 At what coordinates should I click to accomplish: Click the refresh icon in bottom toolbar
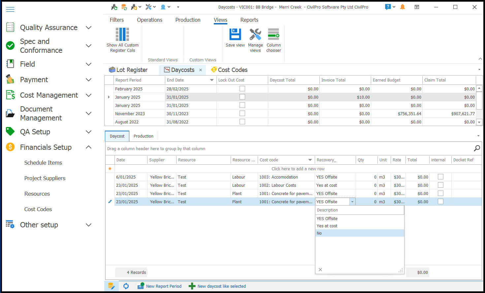[x=126, y=286]
